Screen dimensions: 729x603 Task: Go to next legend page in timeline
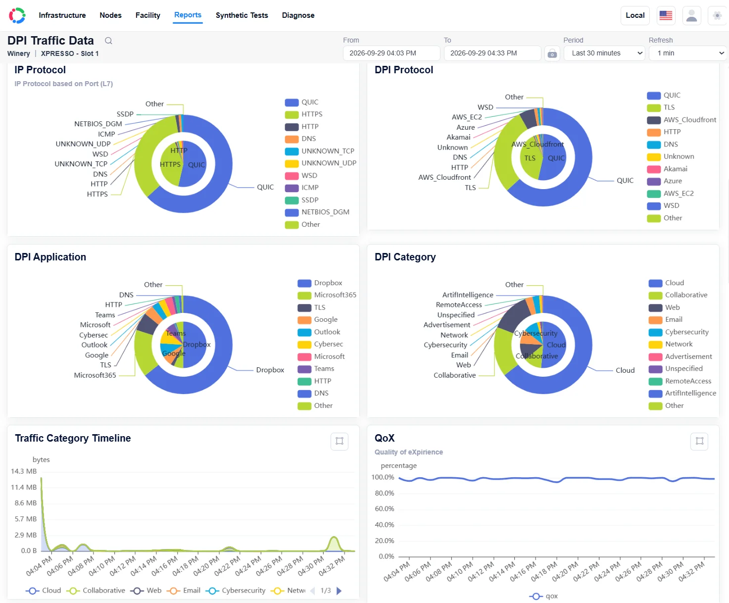[x=339, y=591]
